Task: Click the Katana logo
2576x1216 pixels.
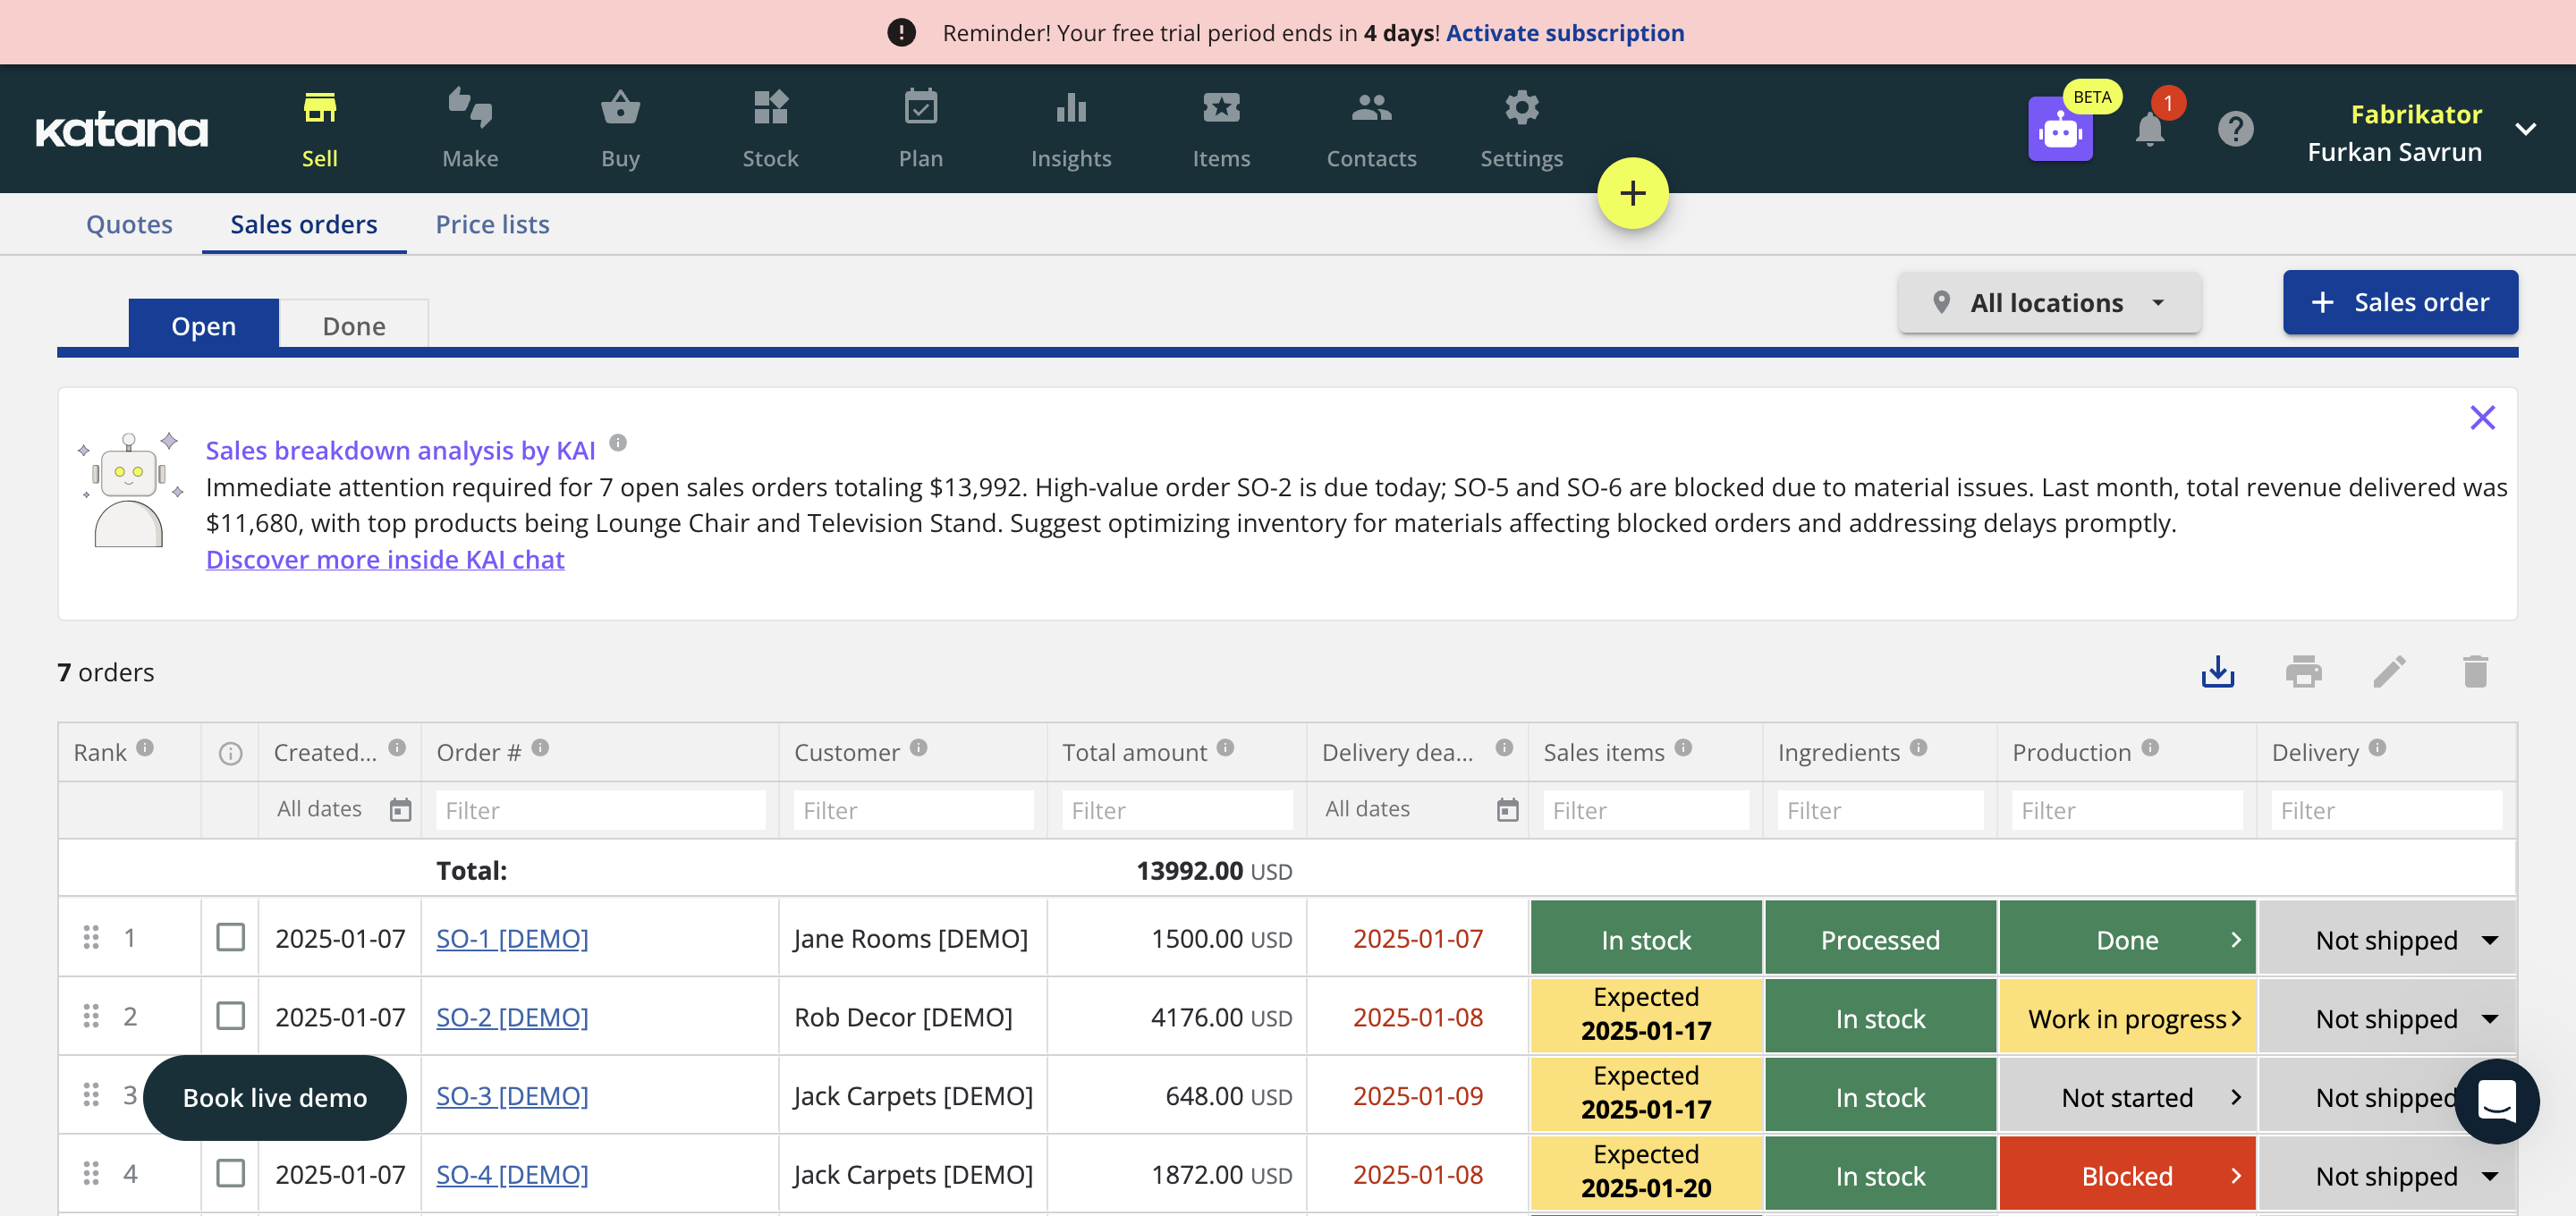Action: [122, 130]
